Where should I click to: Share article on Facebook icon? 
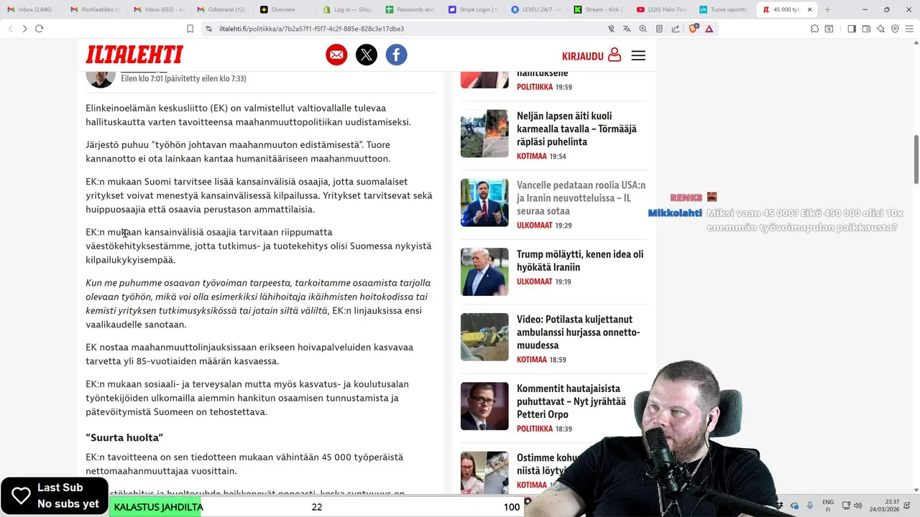(396, 55)
